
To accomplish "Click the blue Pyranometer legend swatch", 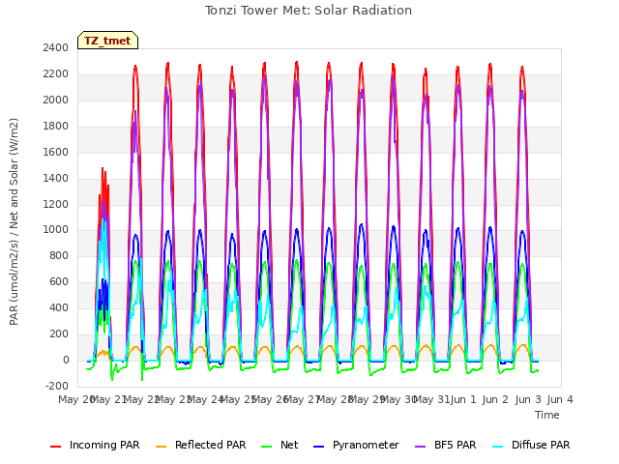I will pyautogui.click(x=318, y=447).
